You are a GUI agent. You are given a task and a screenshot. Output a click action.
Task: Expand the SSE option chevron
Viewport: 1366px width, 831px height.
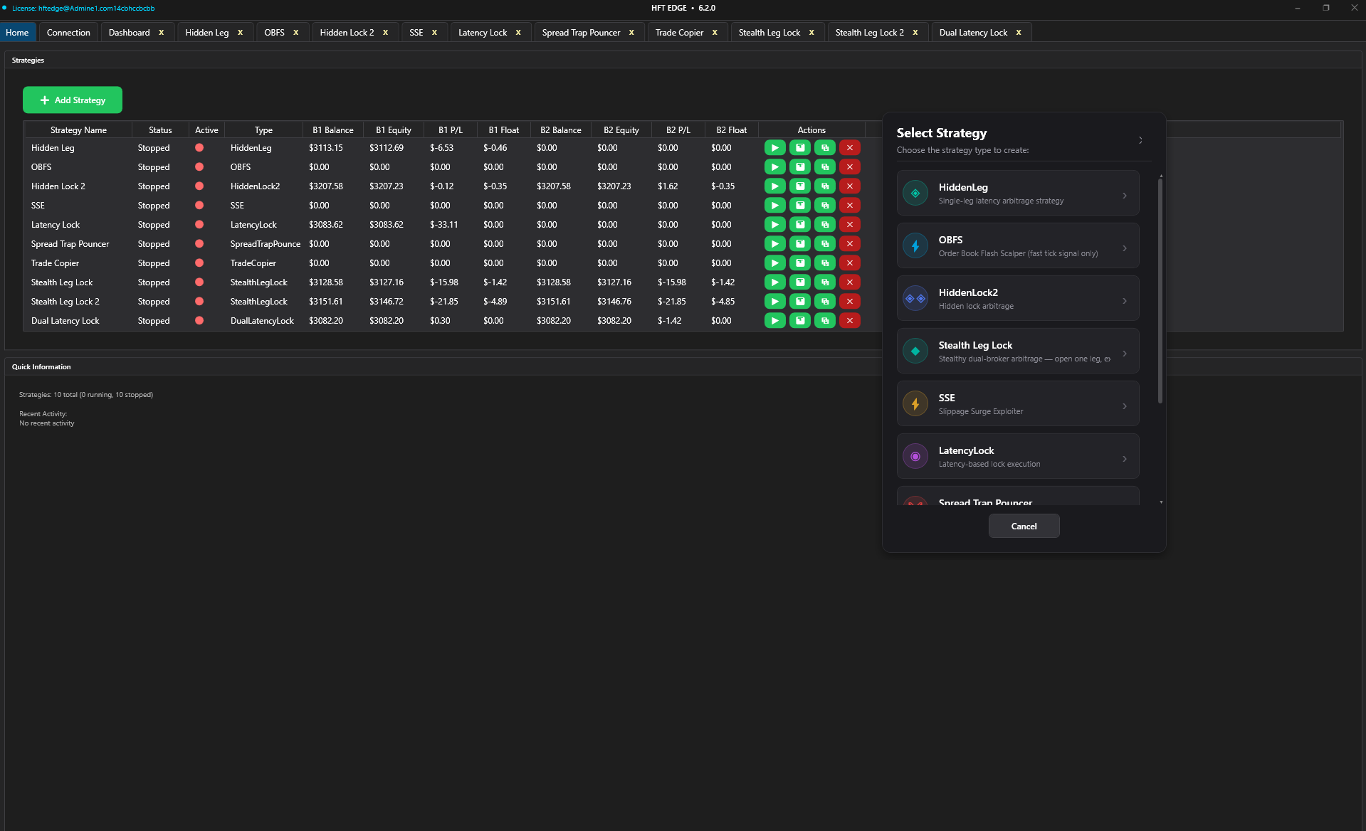(x=1125, y=406)
